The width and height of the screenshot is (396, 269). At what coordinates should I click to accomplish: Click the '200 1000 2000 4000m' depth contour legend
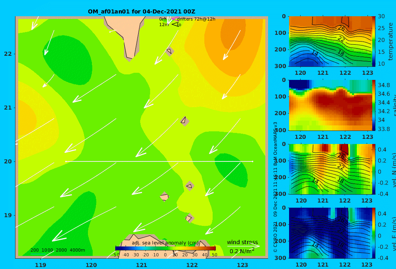57,250
